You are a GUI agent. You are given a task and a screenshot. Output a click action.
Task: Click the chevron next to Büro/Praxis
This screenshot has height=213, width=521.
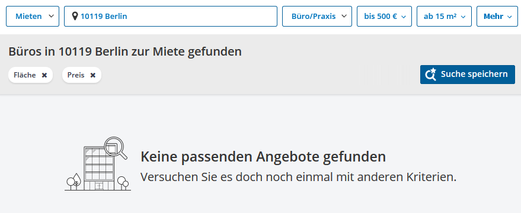[x=344, y=16]
